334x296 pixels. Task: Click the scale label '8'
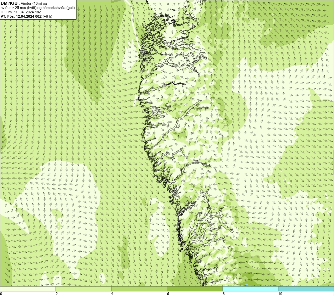(x=223, y=294)
